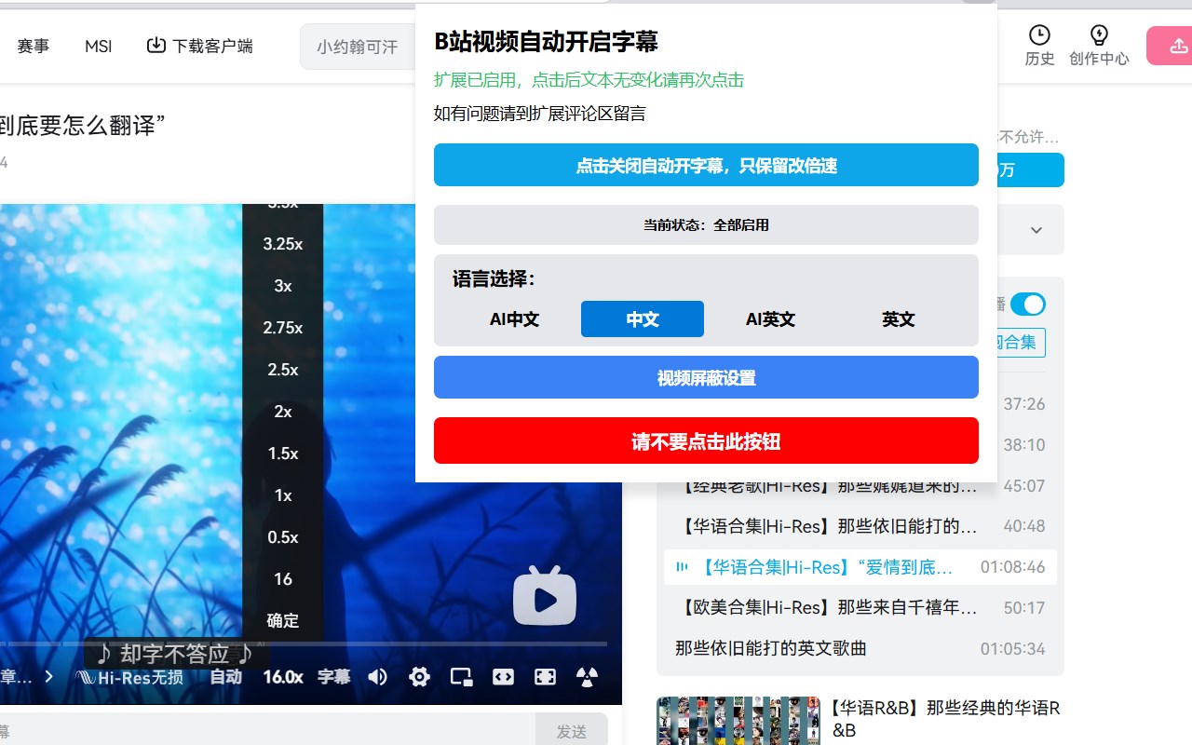Open 视频屏蔽设置 settings button
The width and height of the screenshot is (1192, 745).
point(706,377)
